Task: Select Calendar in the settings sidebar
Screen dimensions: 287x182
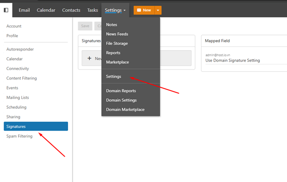Action: pyautogui.click(x=14, y=59)
